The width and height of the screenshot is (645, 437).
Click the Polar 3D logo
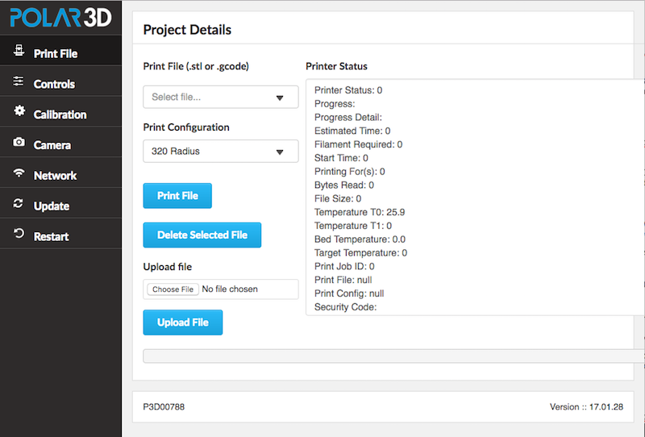[60, 18]
